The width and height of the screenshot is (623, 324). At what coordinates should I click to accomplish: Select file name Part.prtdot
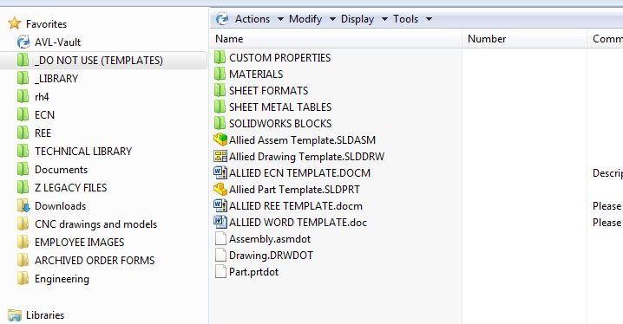(253, 272)
